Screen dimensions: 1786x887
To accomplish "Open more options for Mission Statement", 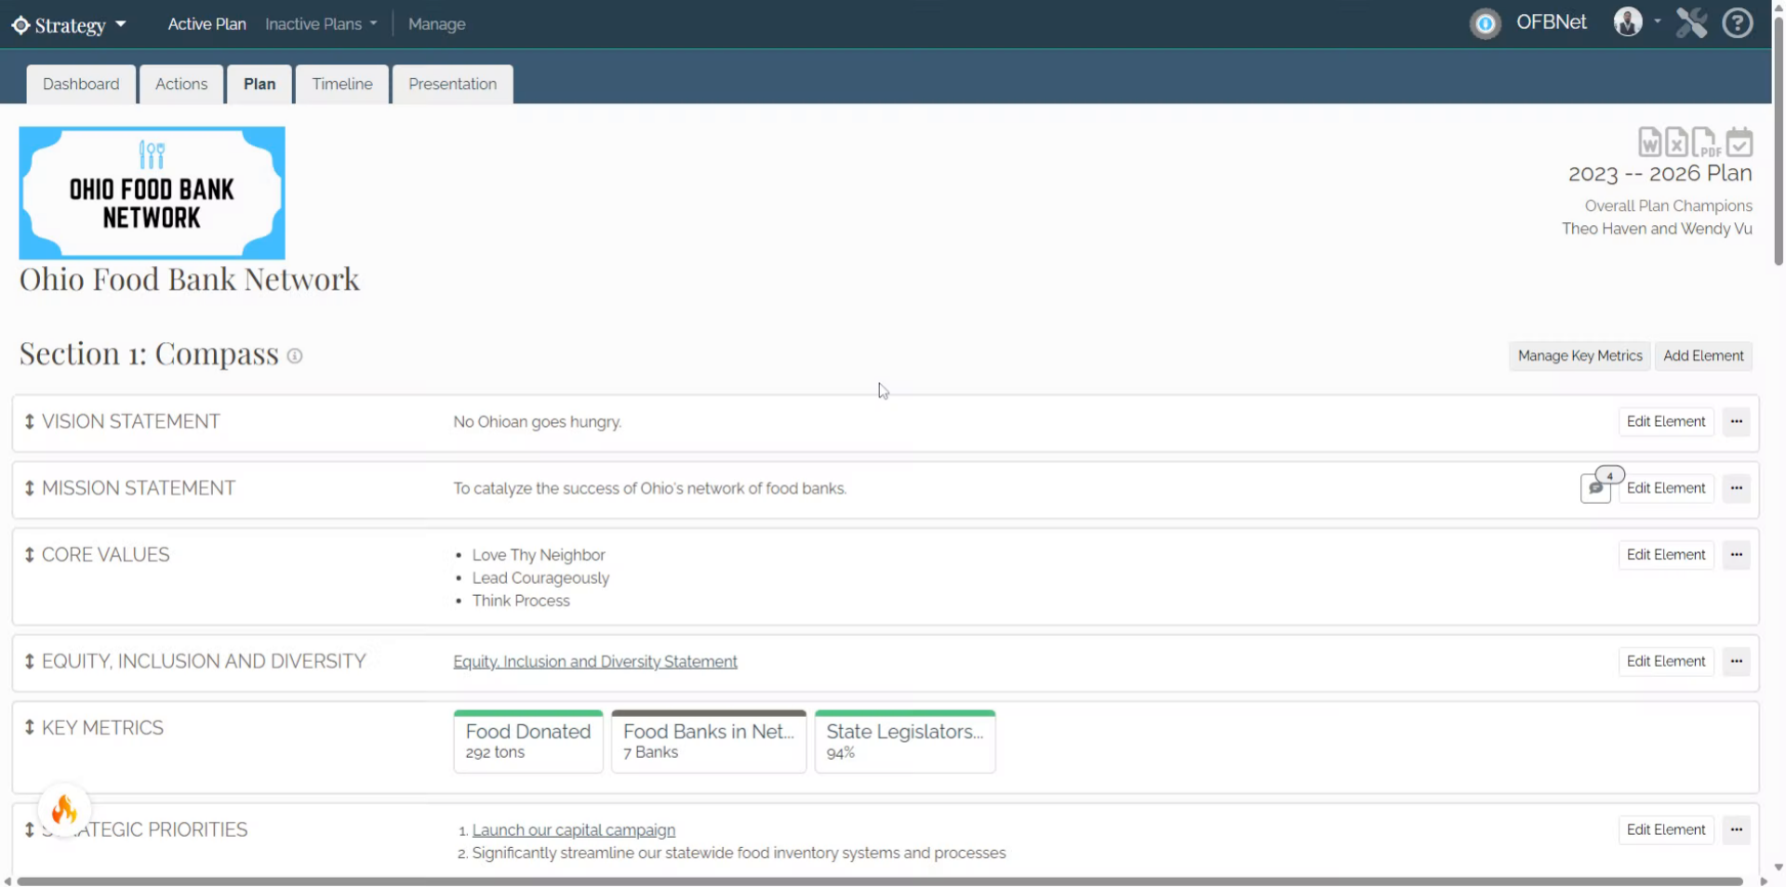I will point(1736,488).
